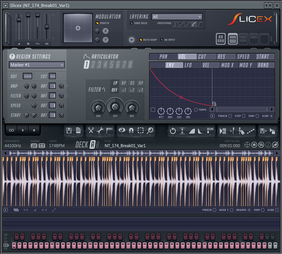
Task: Open the Layering All dropdown
Action: 177,17
